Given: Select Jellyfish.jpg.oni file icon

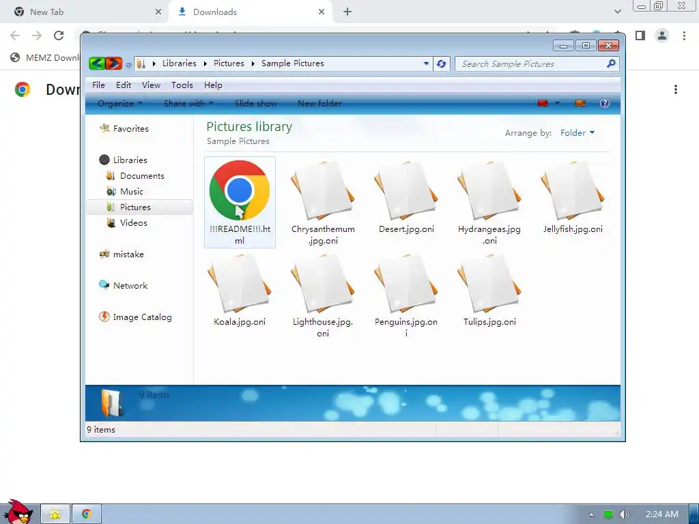Looking at the screenshot, I should click(573, 190).
